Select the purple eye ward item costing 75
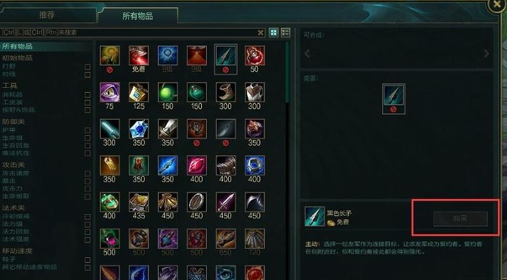507x280 pixels. 110,92
